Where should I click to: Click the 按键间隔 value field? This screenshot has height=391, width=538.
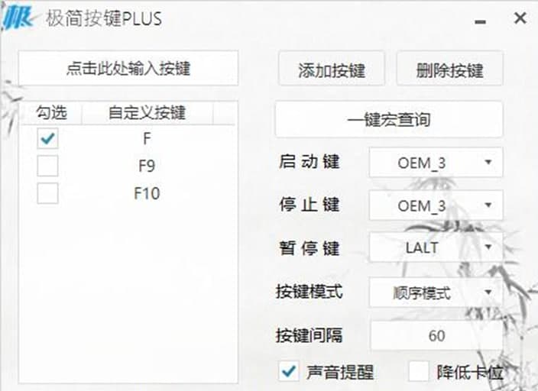tap(436, 335)
